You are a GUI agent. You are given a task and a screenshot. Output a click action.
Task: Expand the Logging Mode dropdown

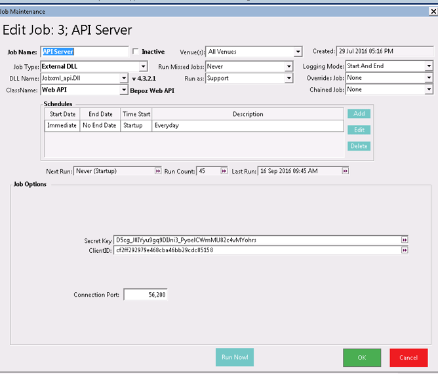[429, 67]
